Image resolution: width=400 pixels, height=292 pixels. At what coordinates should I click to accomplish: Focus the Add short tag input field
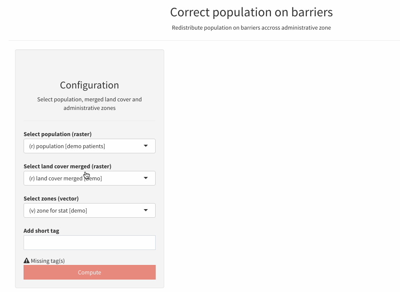tap(89, 243)
